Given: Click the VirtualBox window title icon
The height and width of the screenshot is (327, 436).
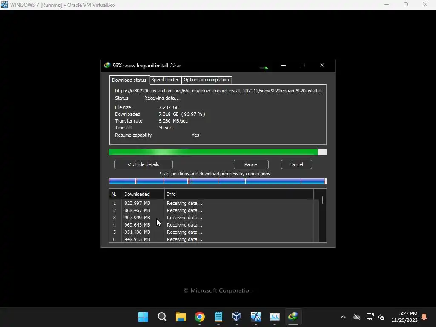Looking at the screenshot, I should click(4, 5).
